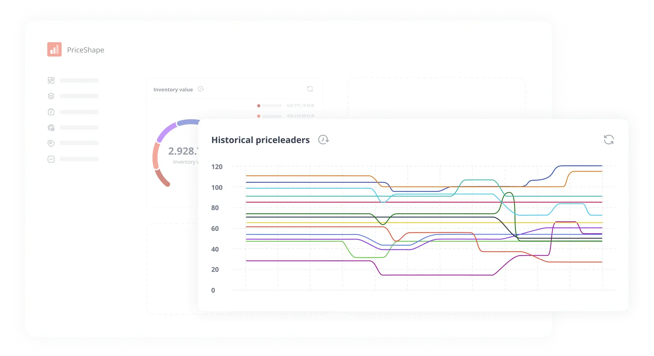The width and height of the screenshot is (654, 356).
Task: Click the 406.610,89 EUR legend entry
Action: click(x=286, y=116)
